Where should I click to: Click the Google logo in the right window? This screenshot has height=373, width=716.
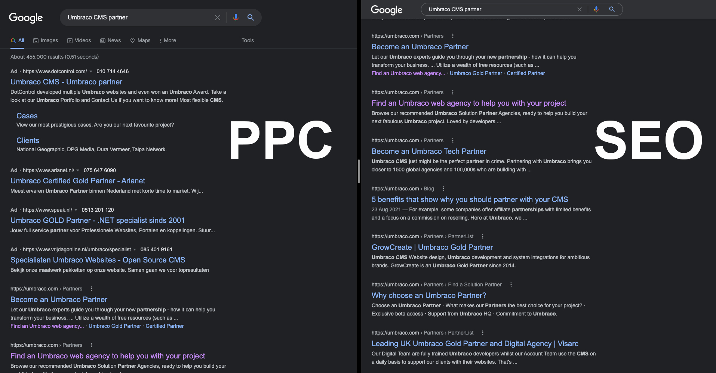[x=387, y=10]
